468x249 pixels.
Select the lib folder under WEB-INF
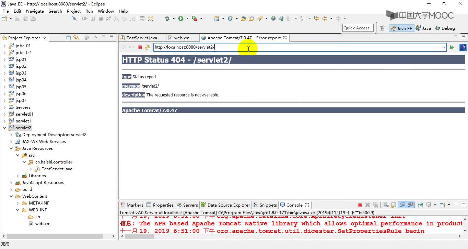pyautogui.click(x=34, y=217)
